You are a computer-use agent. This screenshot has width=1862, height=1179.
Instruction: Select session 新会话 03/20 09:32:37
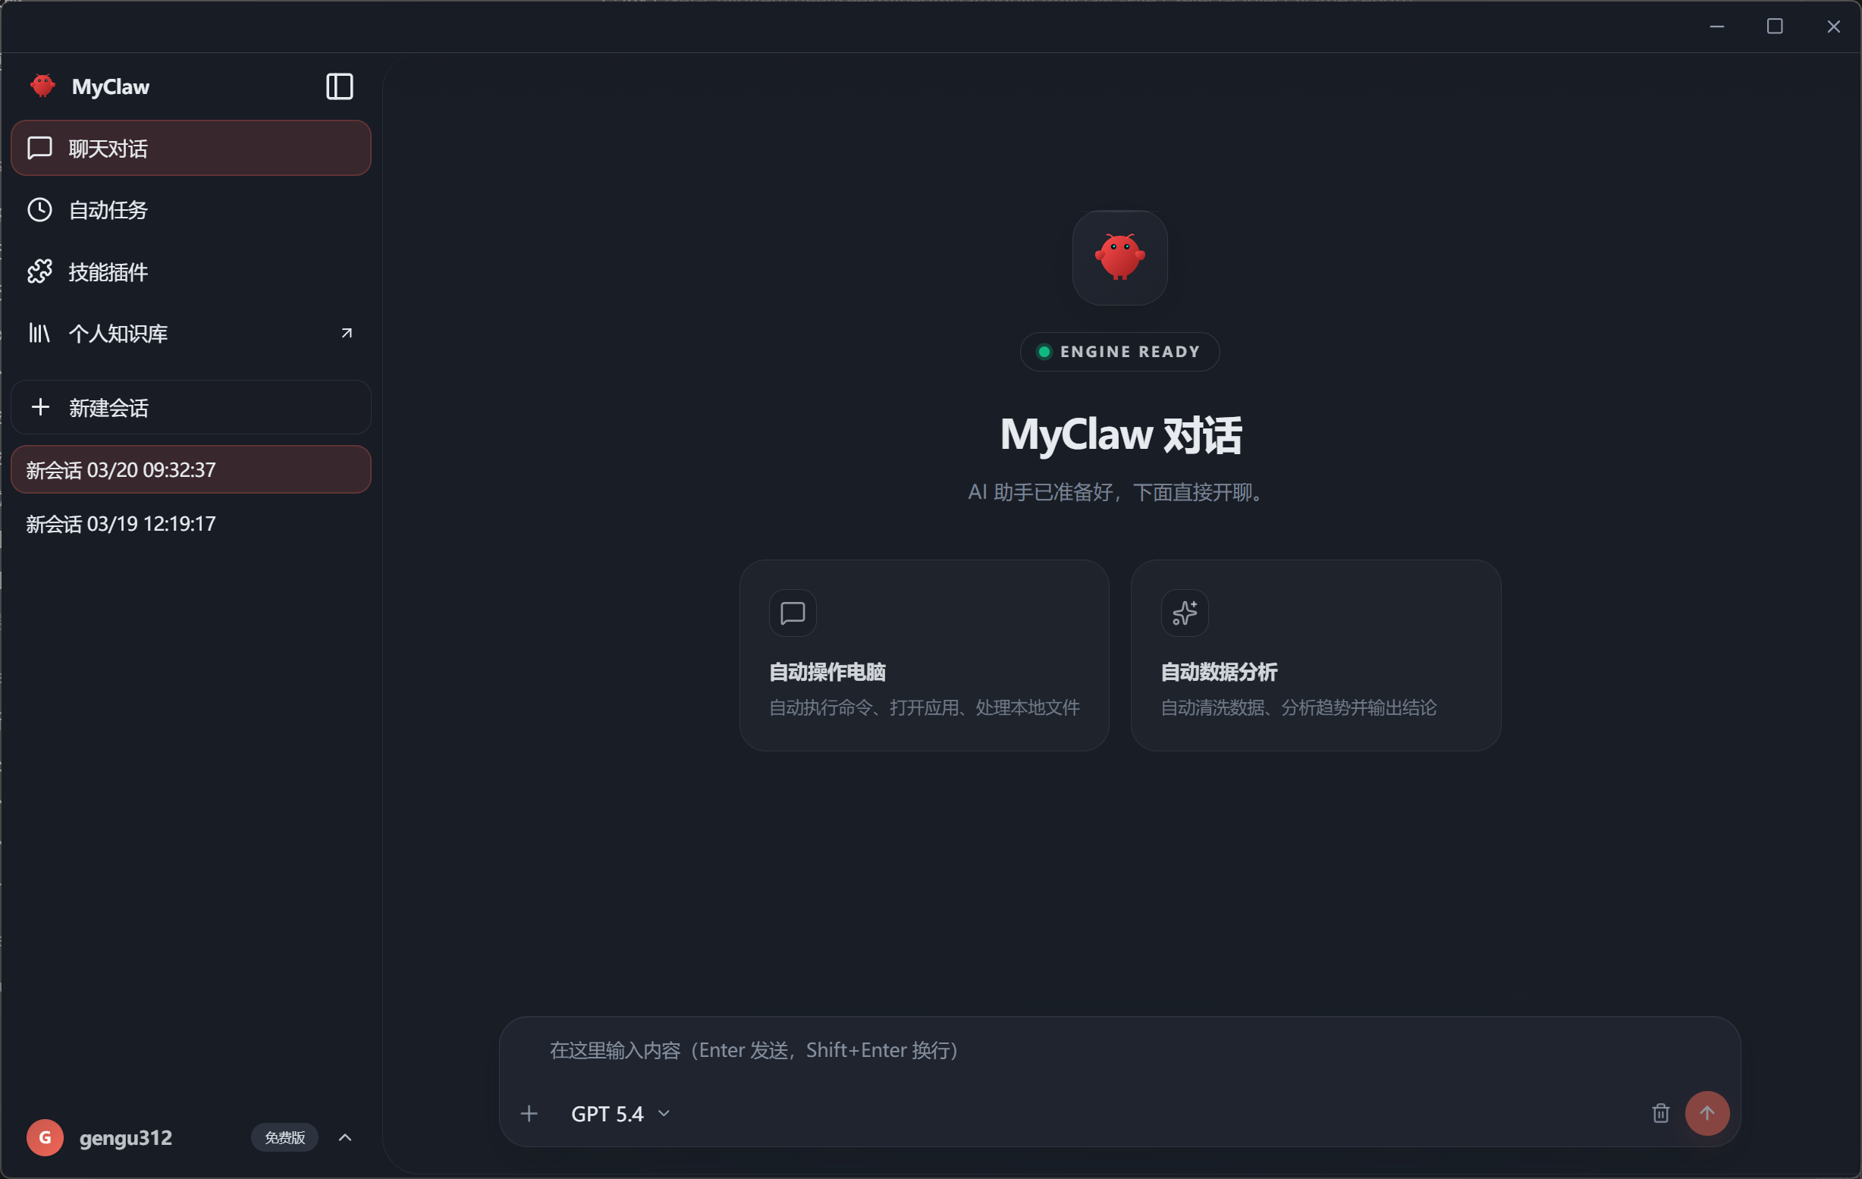(190, 469)
